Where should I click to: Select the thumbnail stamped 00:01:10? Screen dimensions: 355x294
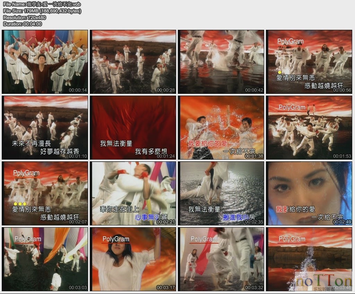coord(45,127)
